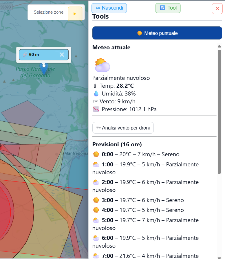
Task: Click the Meteo attuale heading
Action: coord(111,47)
